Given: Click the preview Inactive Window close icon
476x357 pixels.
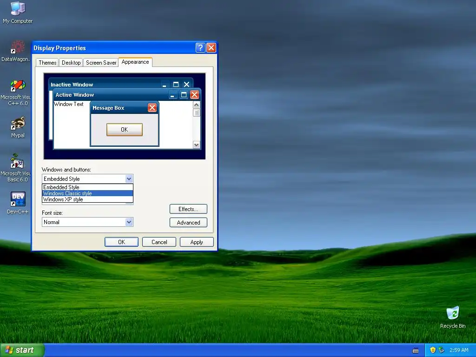Looking at the screenshot, I should pos(186,85).
